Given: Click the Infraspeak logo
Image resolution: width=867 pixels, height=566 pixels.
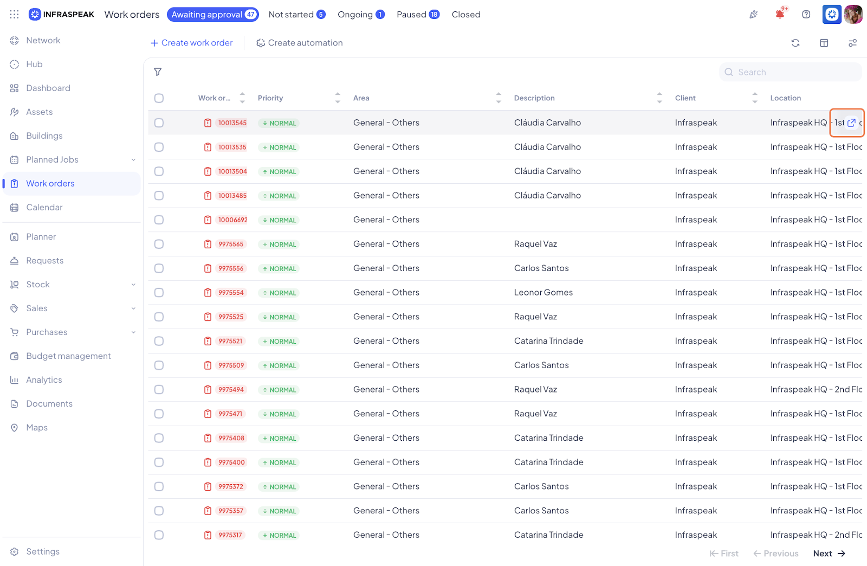Looking at the screenshot, I should pos(62,15).
